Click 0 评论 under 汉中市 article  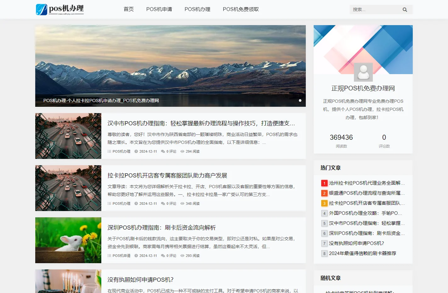point(171,151)
